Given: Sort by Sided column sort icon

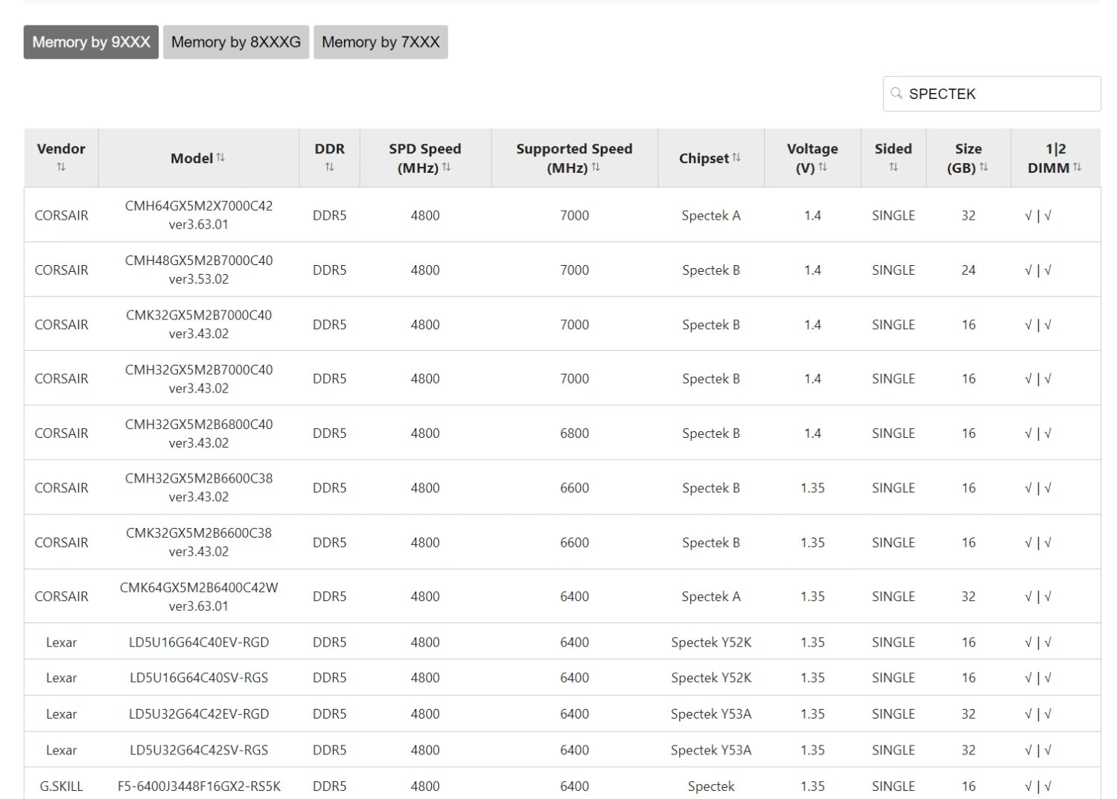Looking at the screenshot, I should point(893,168).
